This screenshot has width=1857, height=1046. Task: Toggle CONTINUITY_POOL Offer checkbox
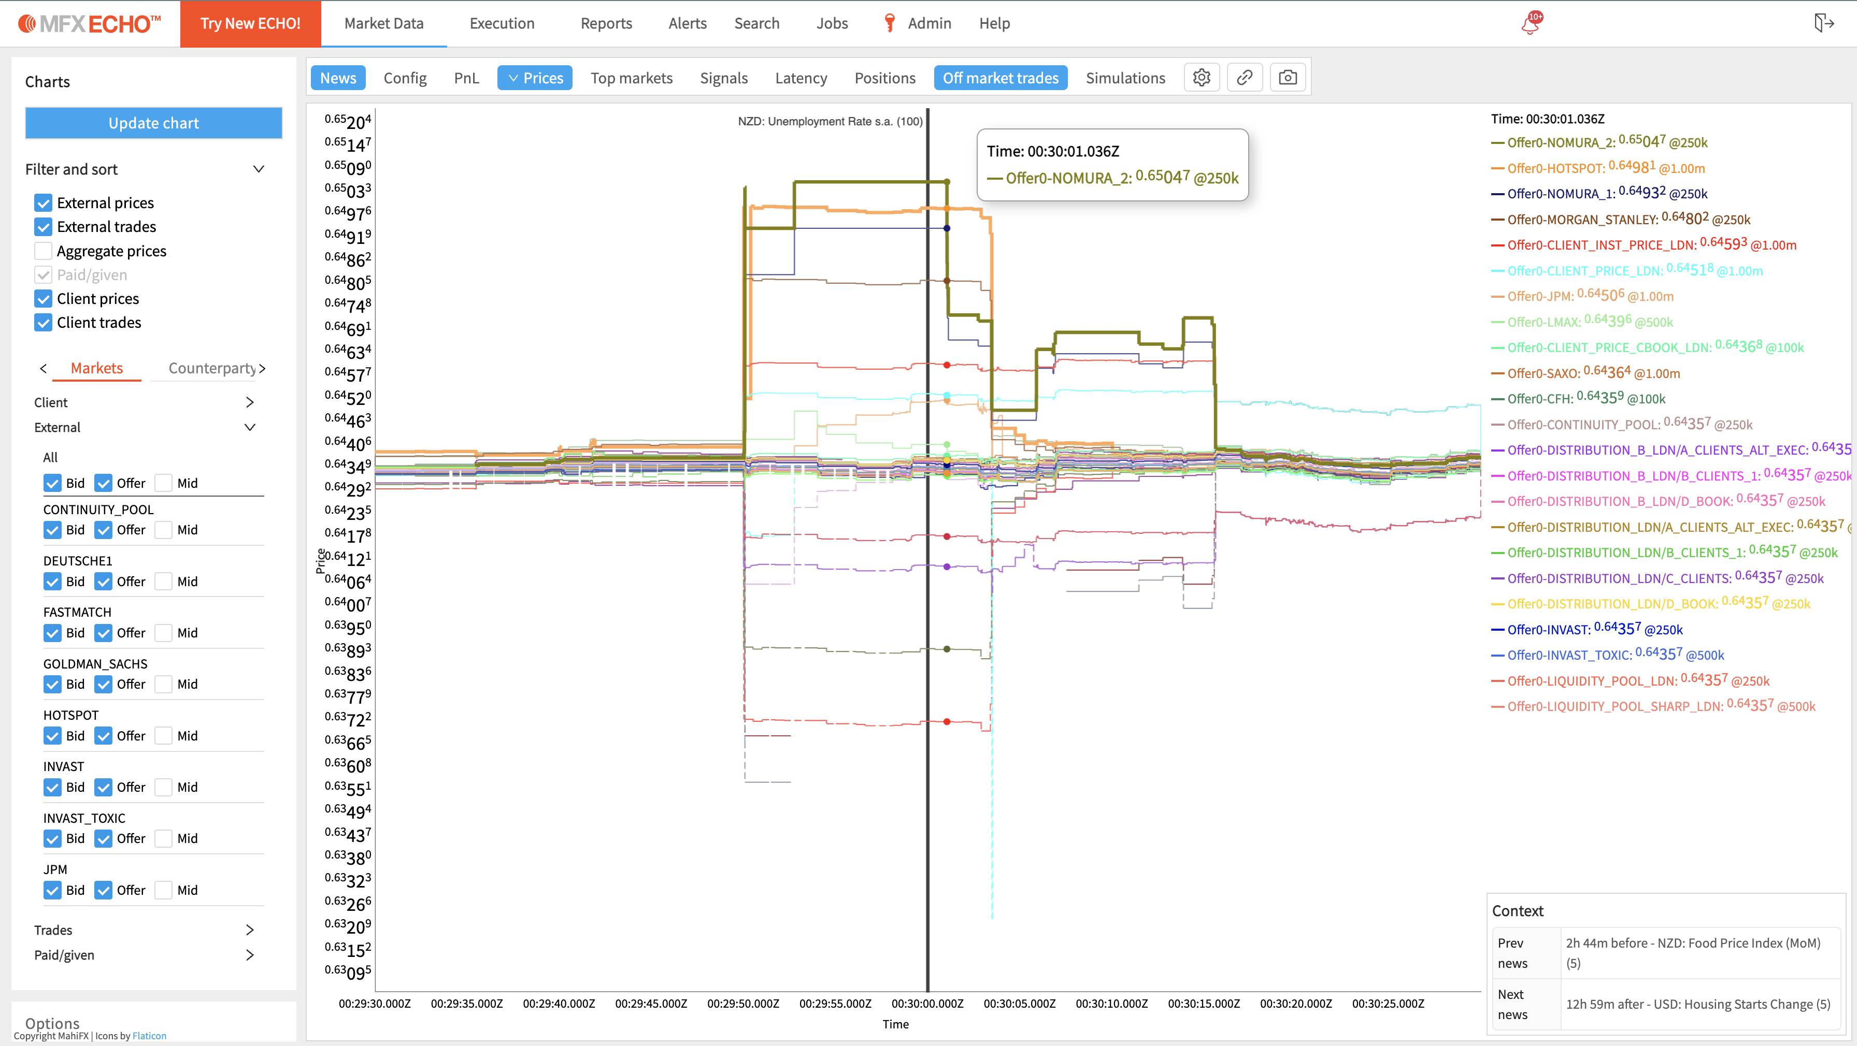pyautogui.click(x=103, y=530)
